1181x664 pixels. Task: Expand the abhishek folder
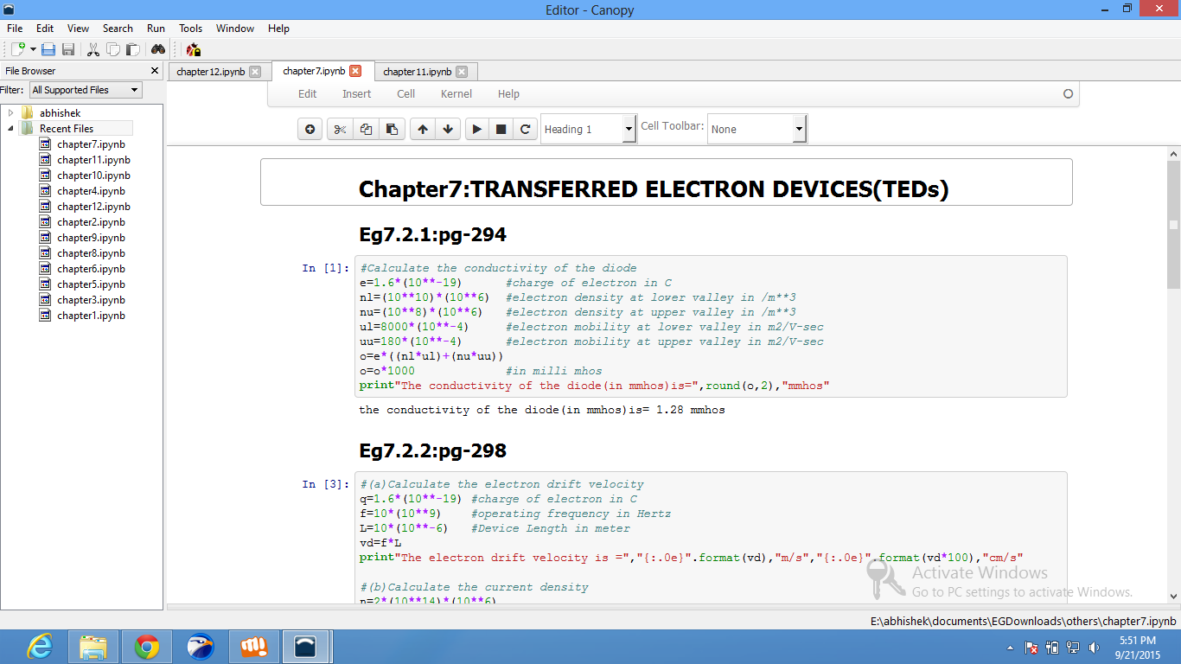[x=10, y=113]
